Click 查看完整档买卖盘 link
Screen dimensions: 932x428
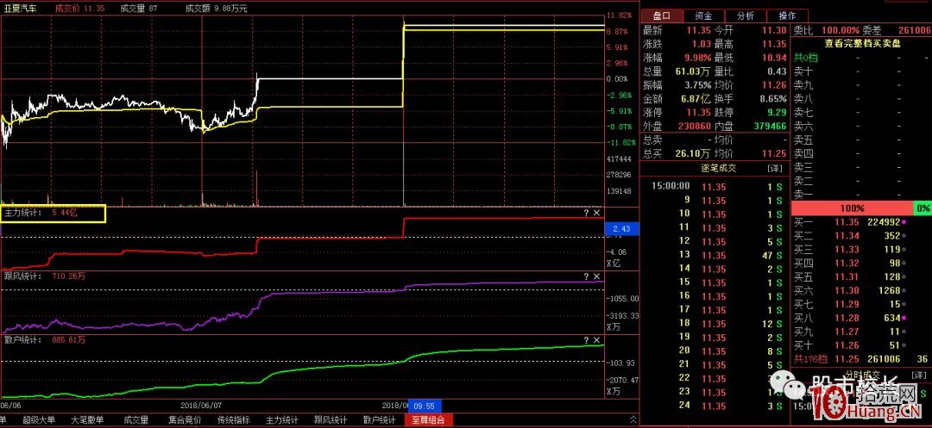[860, 43]
